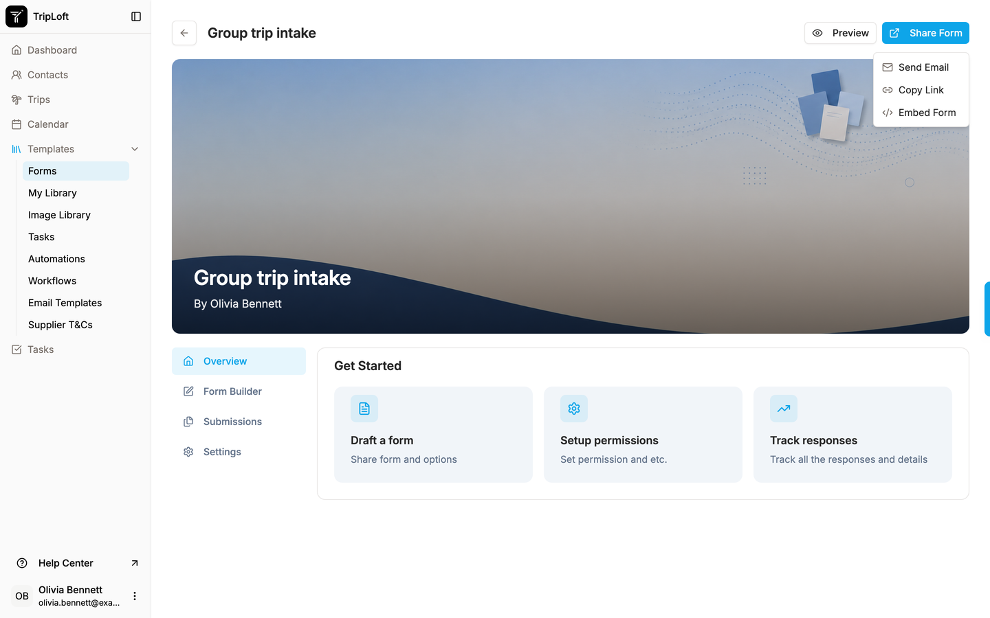Click the Setup permissions gear icon

[x=574, y=409]
